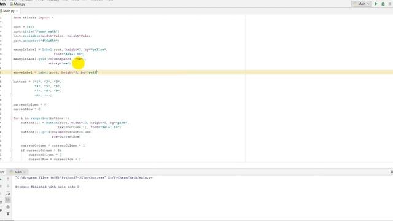Toggle soft-wrap in Run console
The width and height of the screenshot is (393, 221).
(8, 193)
